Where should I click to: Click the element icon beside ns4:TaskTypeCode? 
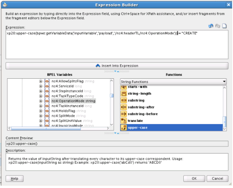(x=47, y=96)
